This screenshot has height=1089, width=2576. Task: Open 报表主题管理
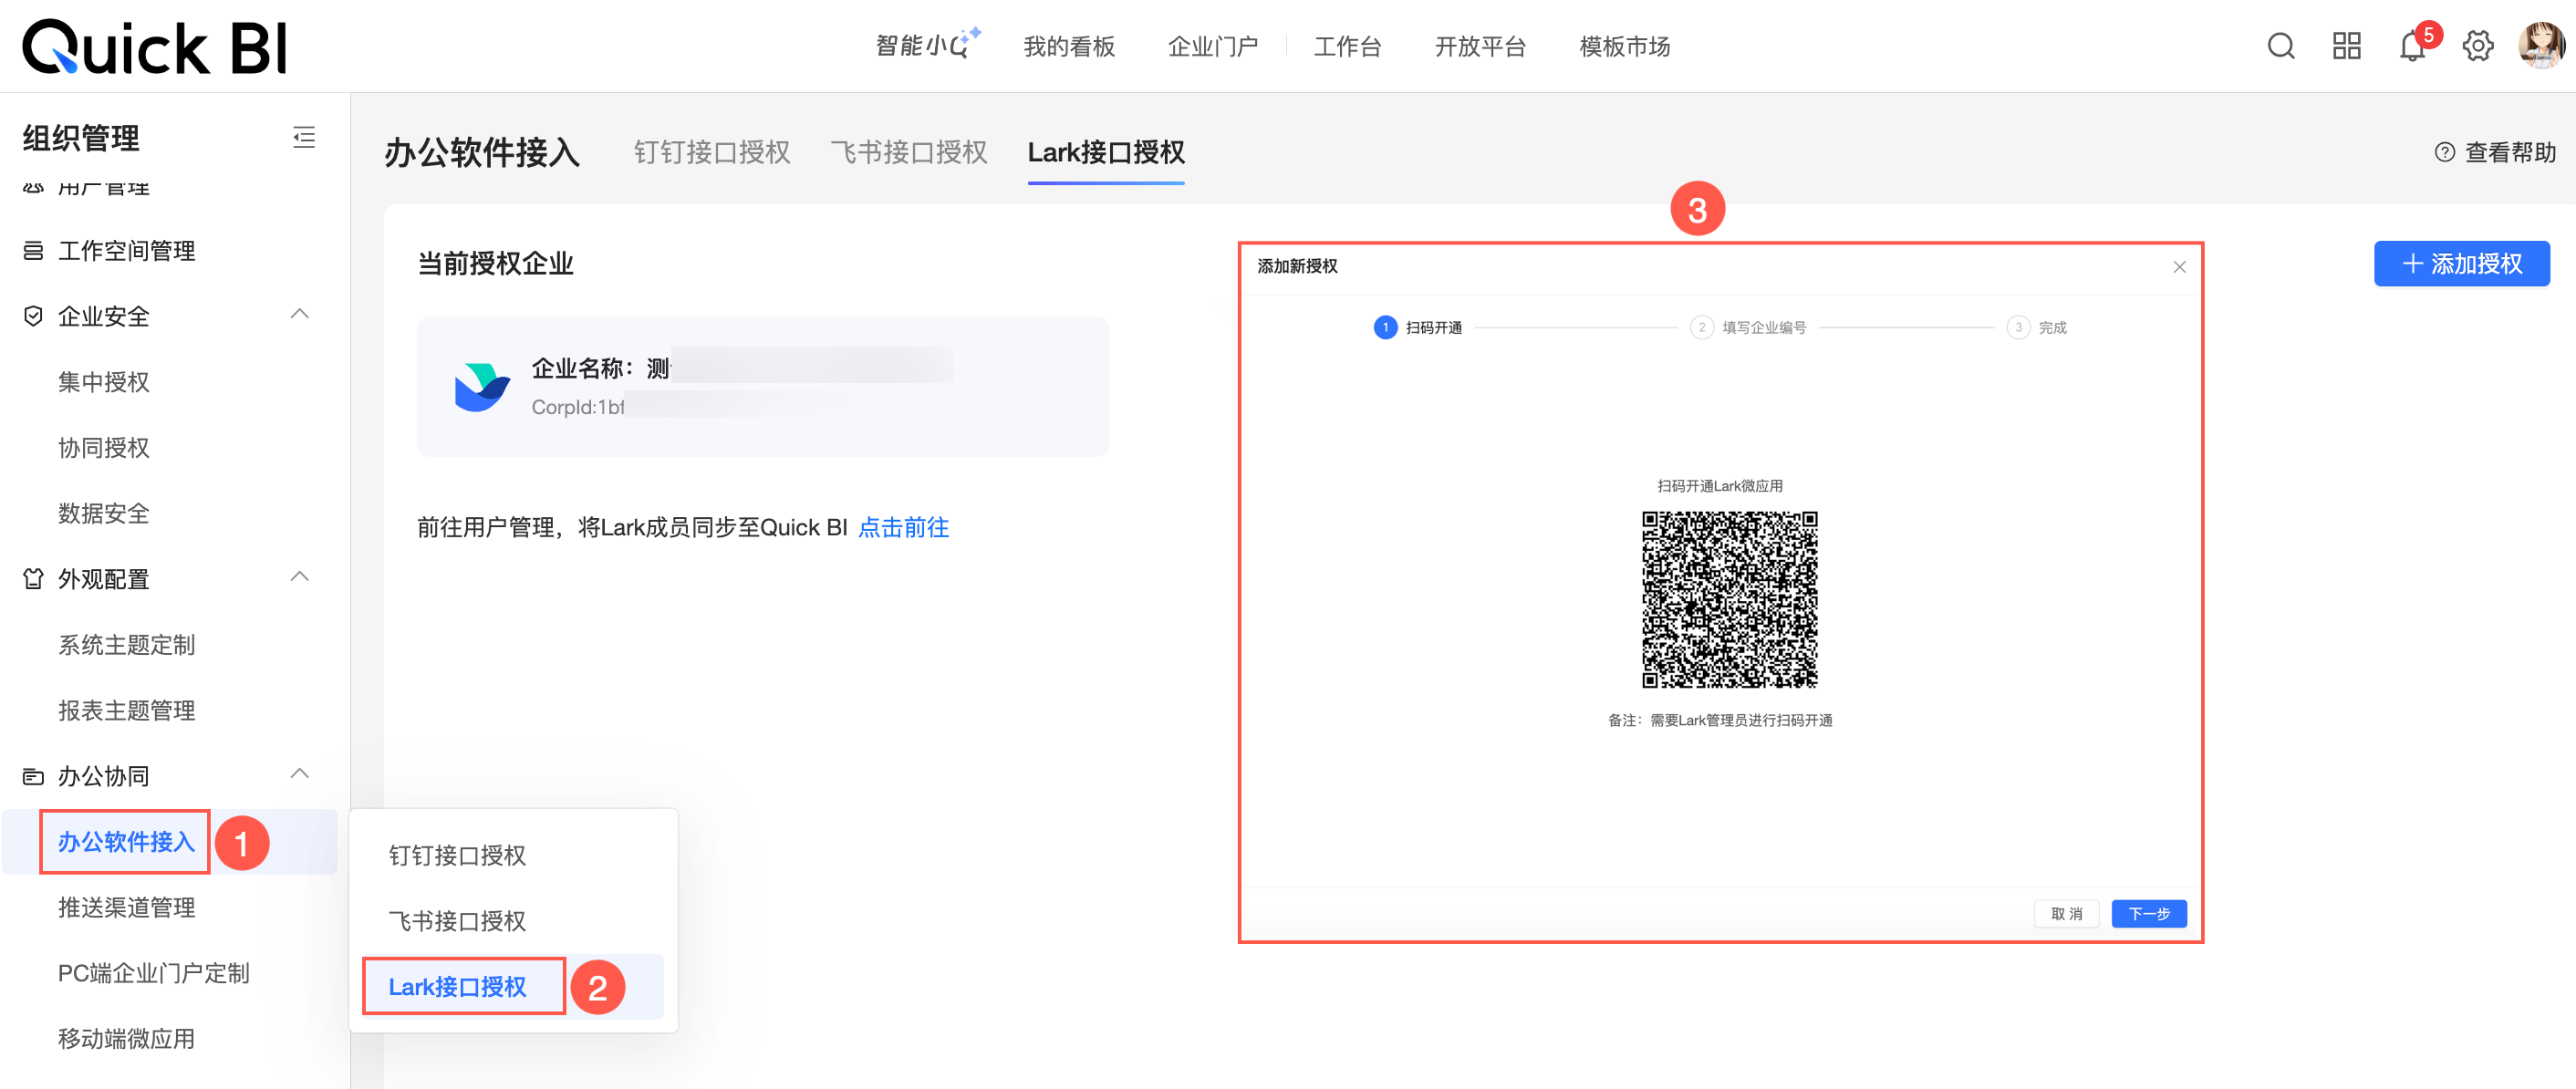coord(126,711)
